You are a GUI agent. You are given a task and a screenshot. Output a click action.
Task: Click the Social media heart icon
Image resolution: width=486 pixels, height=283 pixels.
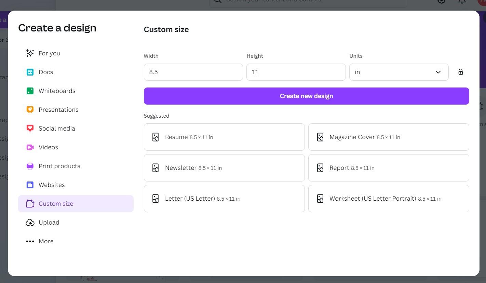[30, 128]
